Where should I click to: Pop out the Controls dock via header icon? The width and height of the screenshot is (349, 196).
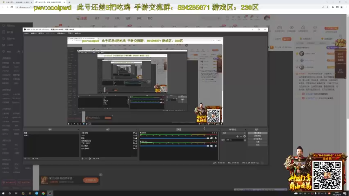coord(267,129)
